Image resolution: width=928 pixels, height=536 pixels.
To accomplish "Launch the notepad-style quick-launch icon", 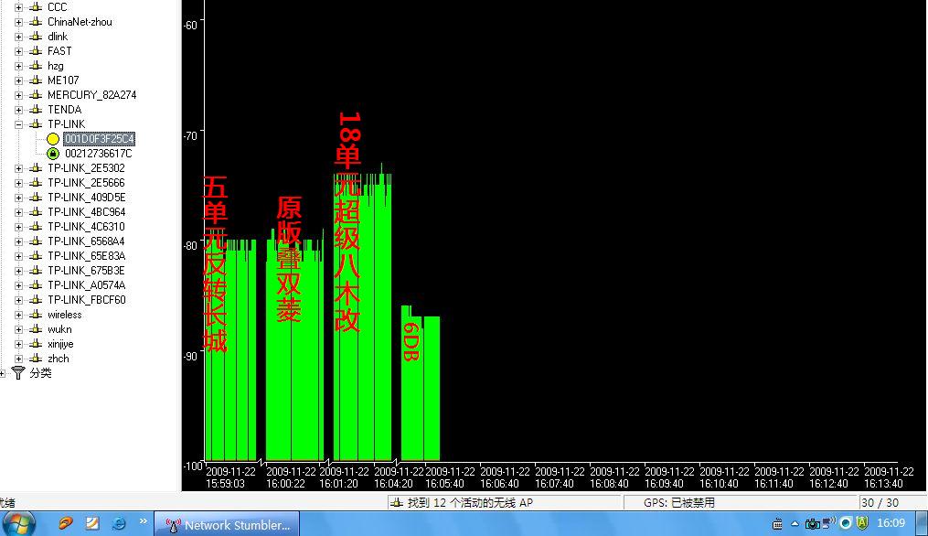I will (x=92, y=523).
